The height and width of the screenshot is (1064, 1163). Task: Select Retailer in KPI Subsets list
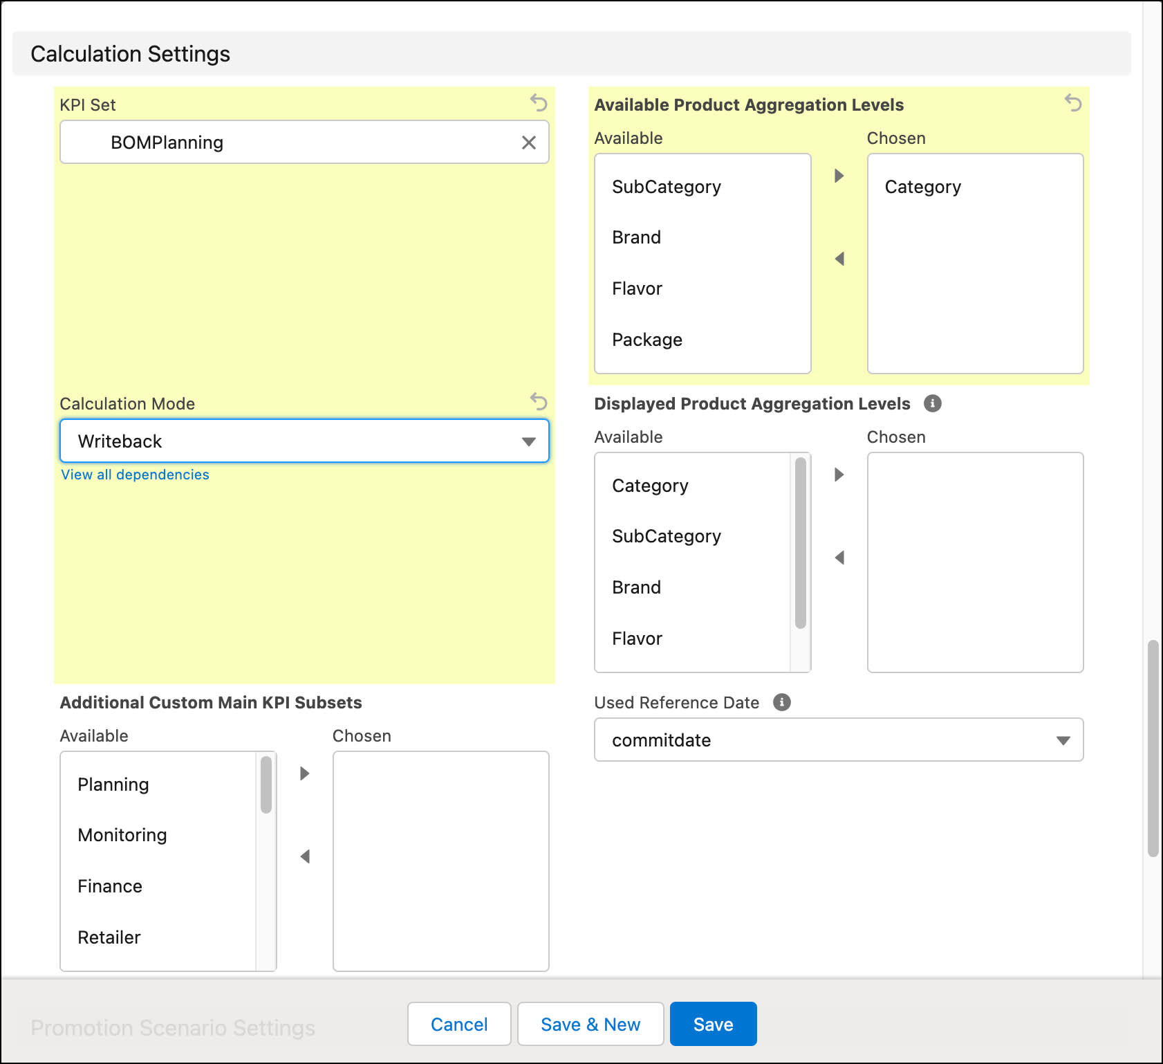[x=158, y=937]
